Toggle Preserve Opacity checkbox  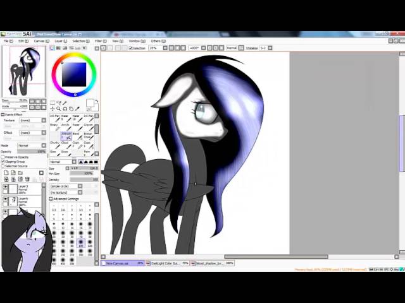tap(3, 157)
